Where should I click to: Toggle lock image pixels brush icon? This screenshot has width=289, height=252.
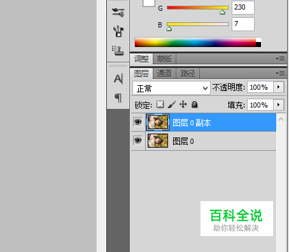tap(172, 104)
